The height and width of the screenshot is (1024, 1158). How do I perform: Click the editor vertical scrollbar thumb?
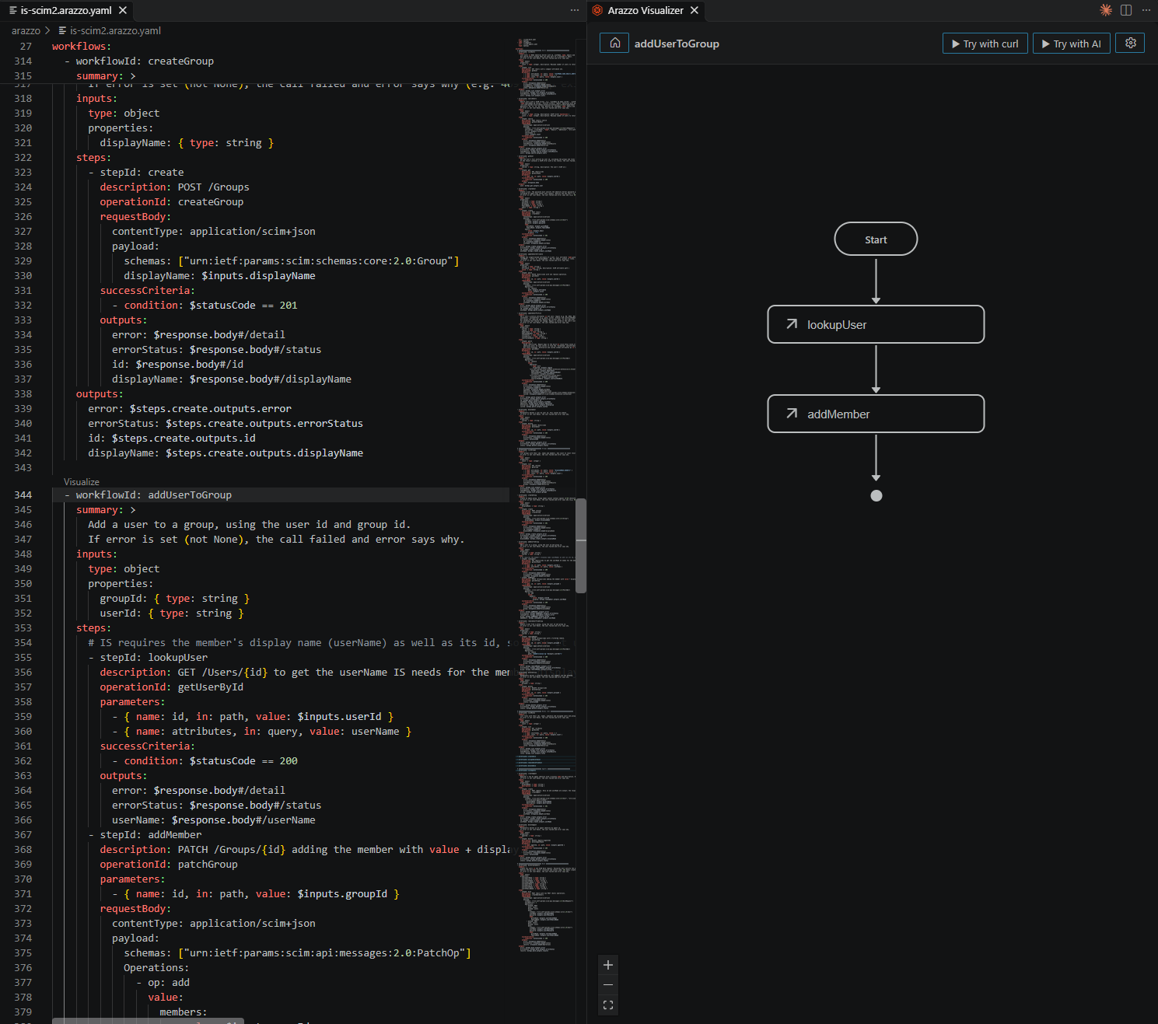(x=581, y=546)
